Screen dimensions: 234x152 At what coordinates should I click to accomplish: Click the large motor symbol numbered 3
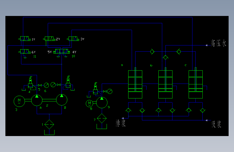(x=19, y=101)
